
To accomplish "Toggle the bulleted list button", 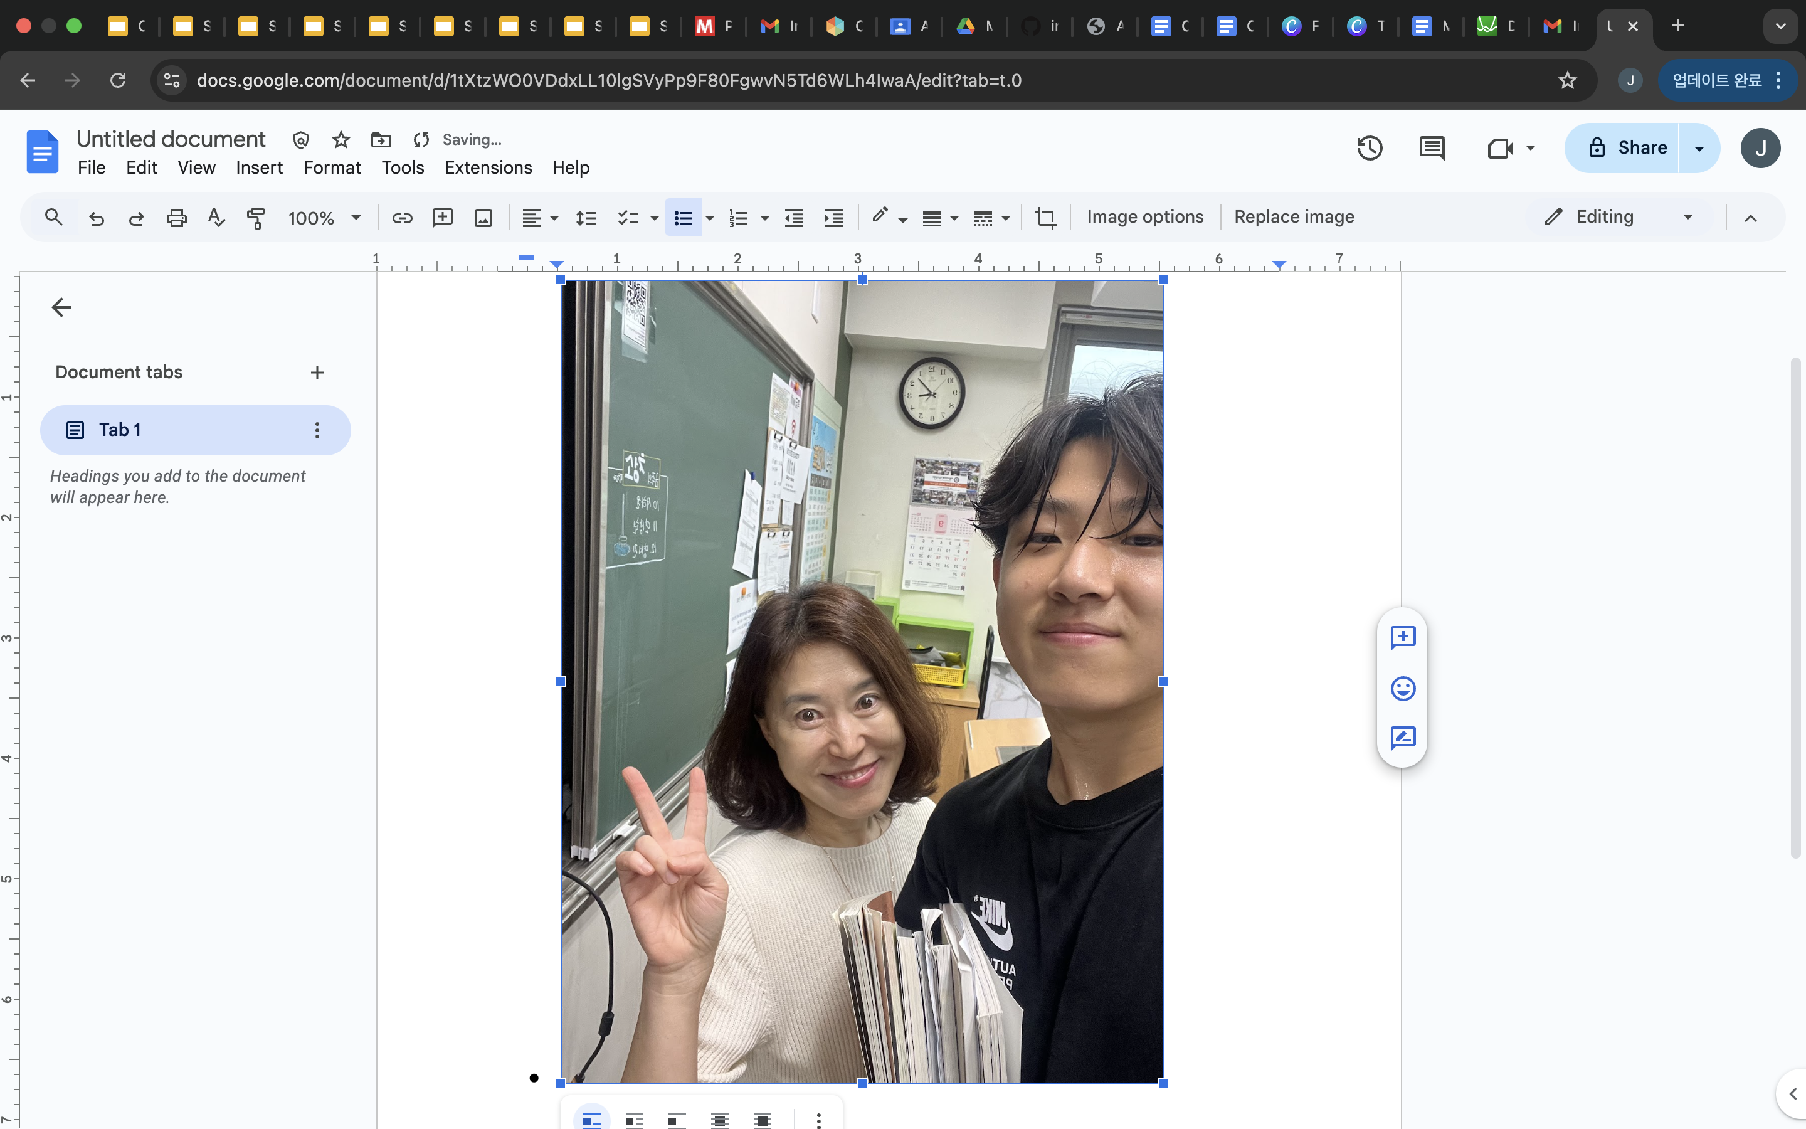I will pyautogui.click(x=683, y=218).
